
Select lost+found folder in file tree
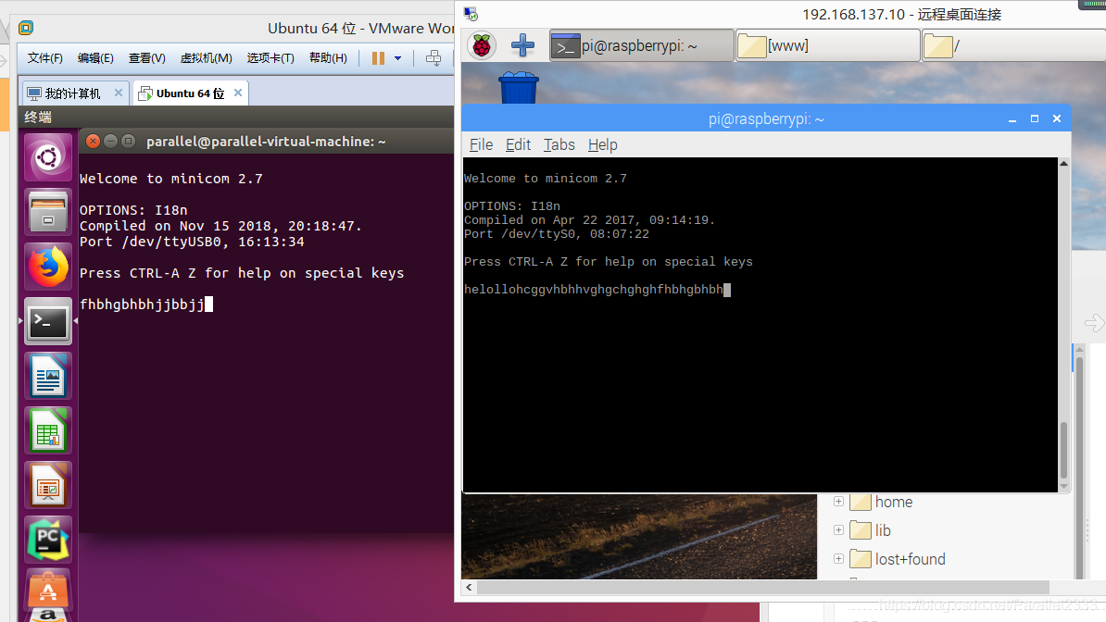pos(898,559)
